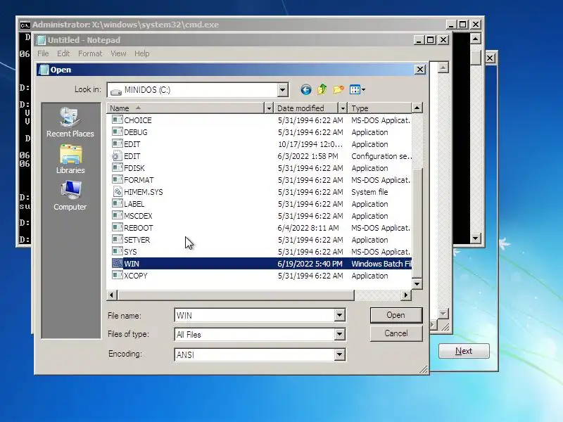Click the file list horizontal scrollbar thumb
Viewport: 563px width, 422px height.
[x=236, y=295]
